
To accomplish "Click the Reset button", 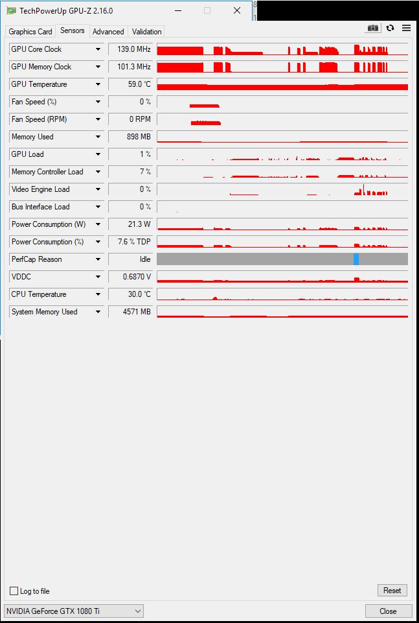I will 392,591.
